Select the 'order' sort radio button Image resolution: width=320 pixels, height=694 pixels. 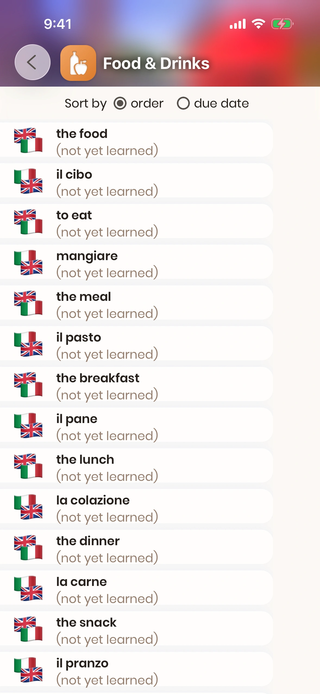120,103
